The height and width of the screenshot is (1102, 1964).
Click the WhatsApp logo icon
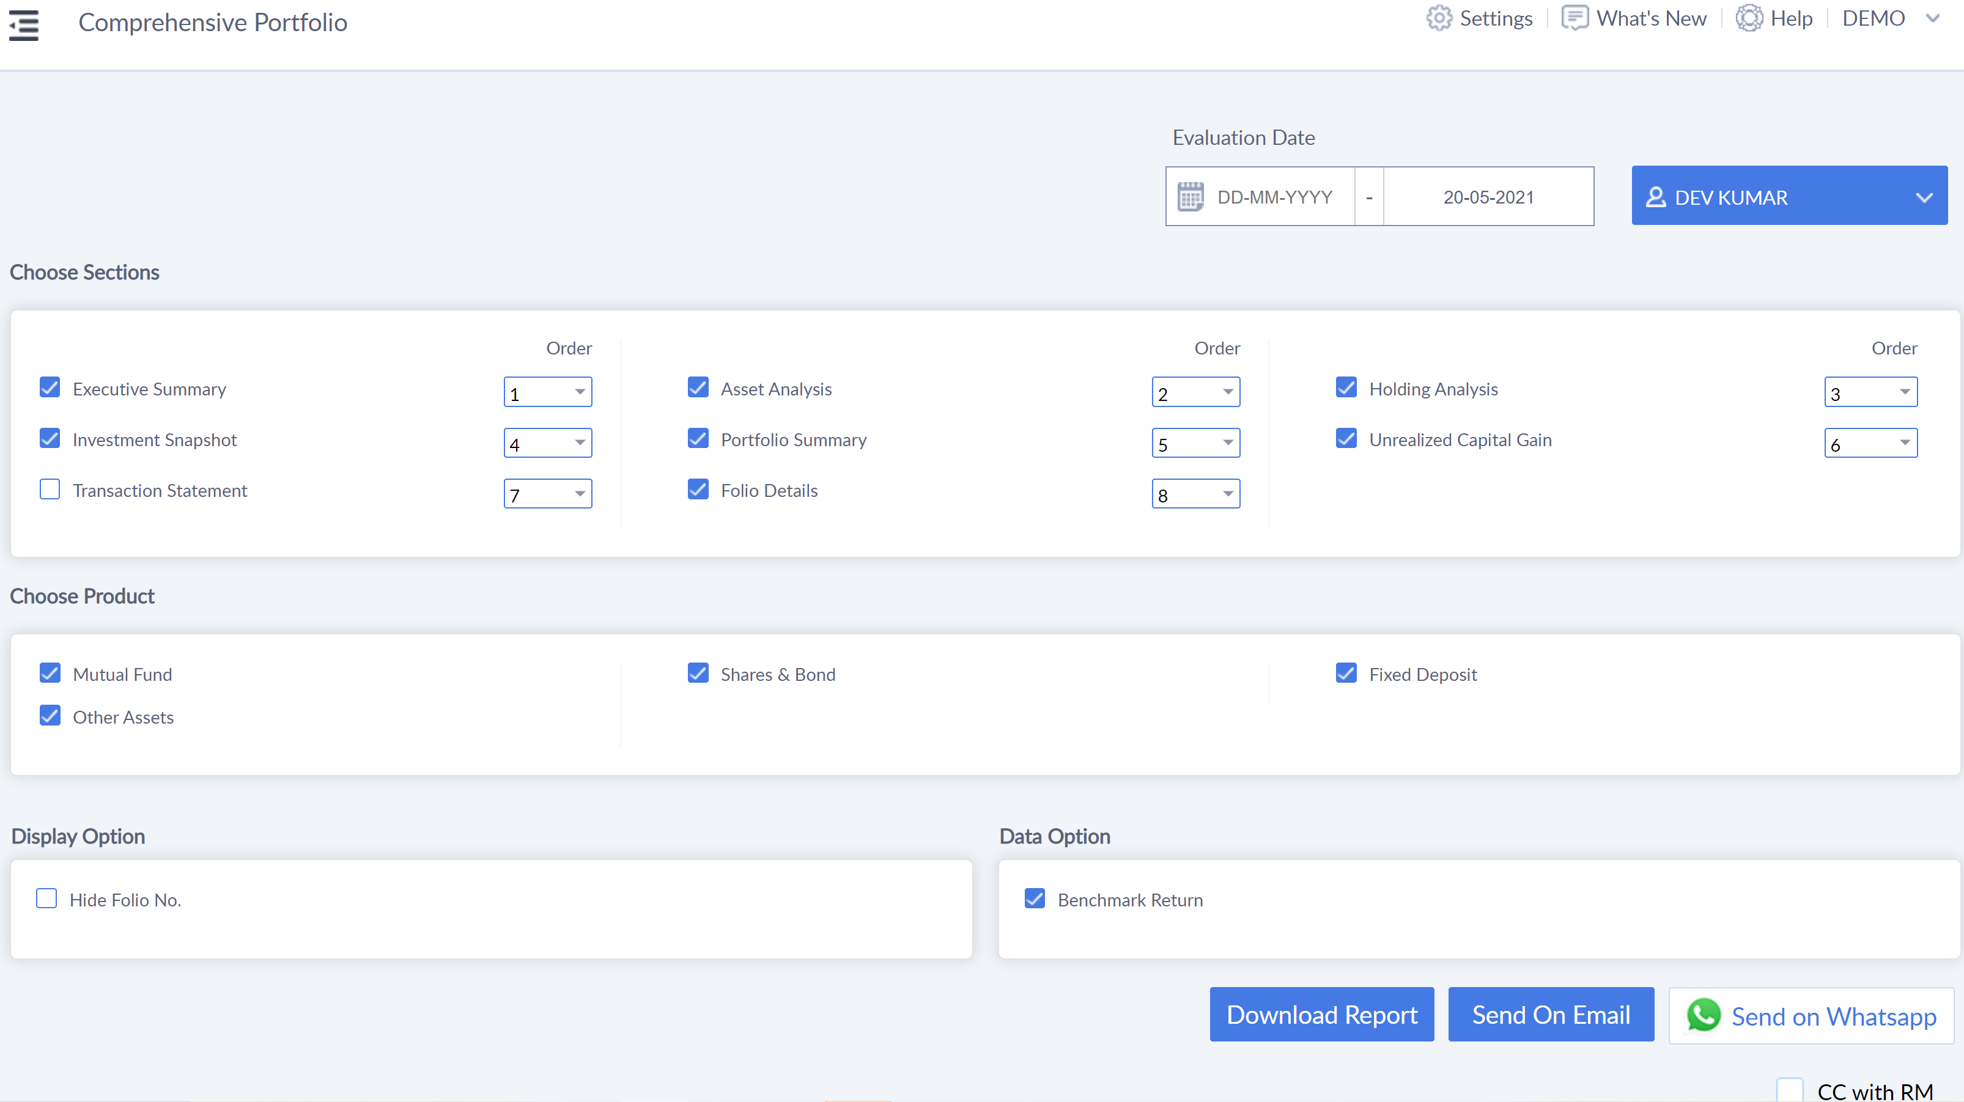coord(1704,1015)
